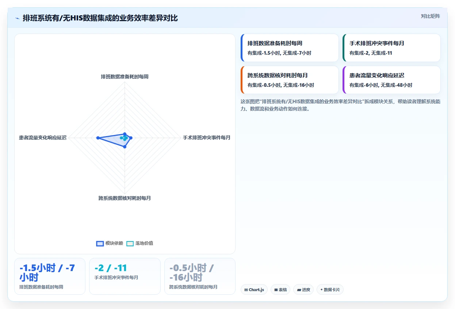This screenshot has width=455, height=309.
Task: Select the 排班数据准备耗时每周 card
Action: (x=290, y=48)
